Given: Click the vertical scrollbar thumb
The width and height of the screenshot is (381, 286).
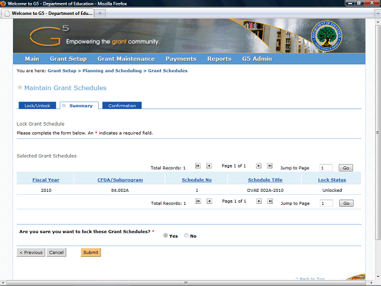Looking at the screenshot, I should pyautogui.click(x=378, y=132).
